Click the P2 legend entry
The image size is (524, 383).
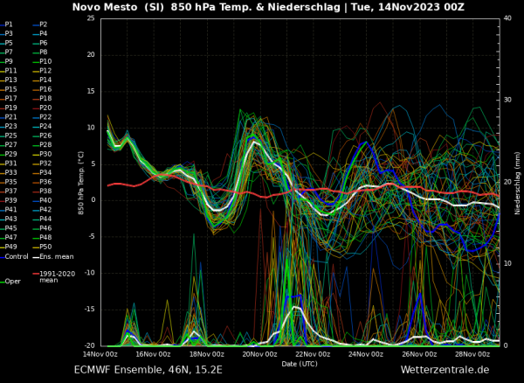[40, 24]
